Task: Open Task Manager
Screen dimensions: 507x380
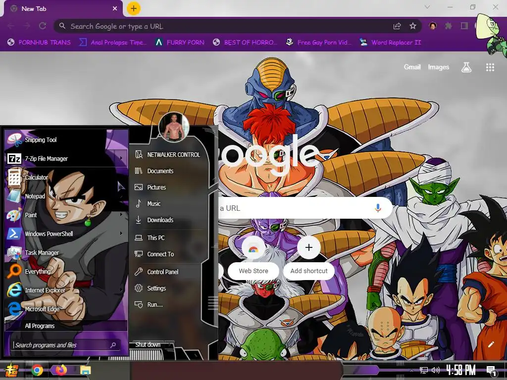Action: tap(66, 252)
